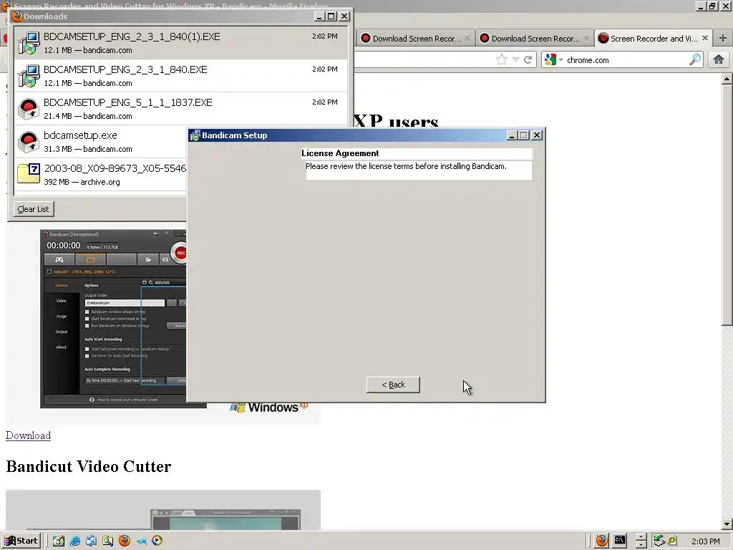Switch to second Download Screen Recor... tab
This screenshot has height=550, width=733.
534,39
